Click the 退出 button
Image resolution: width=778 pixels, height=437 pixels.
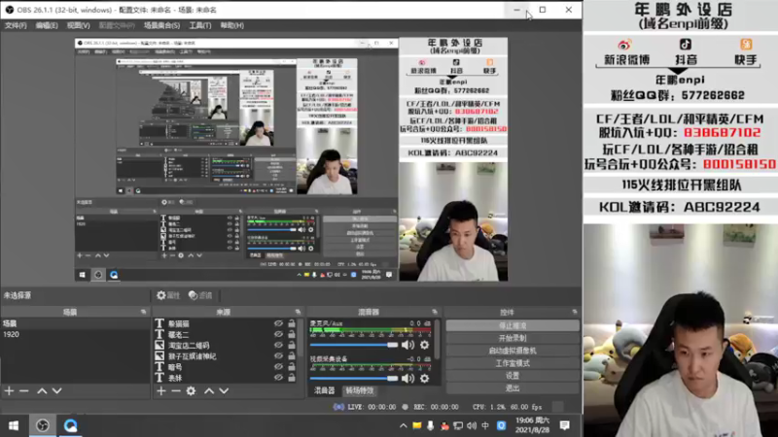click(x=513, y=387)
